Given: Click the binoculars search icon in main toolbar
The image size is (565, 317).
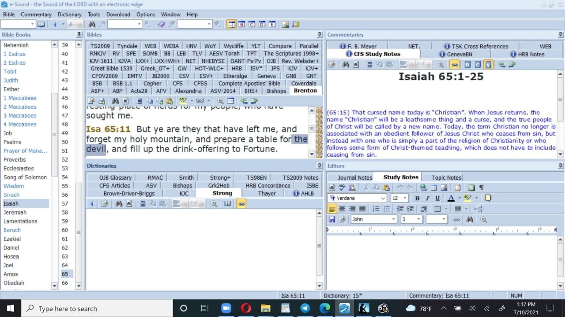Looking at the screenshot, I should pyautogui.click(x=92, y=25).
